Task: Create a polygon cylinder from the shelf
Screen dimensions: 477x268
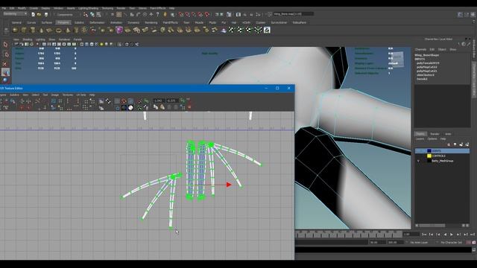Action: click(32, 30)
